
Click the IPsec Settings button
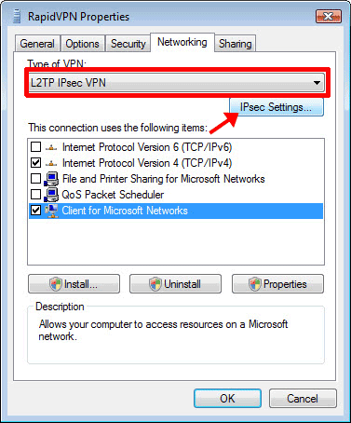(x=277, y=107)
